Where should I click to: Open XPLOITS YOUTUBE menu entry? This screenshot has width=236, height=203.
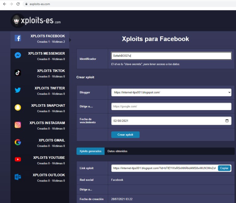pyautogui.click(x=40, y=161)
